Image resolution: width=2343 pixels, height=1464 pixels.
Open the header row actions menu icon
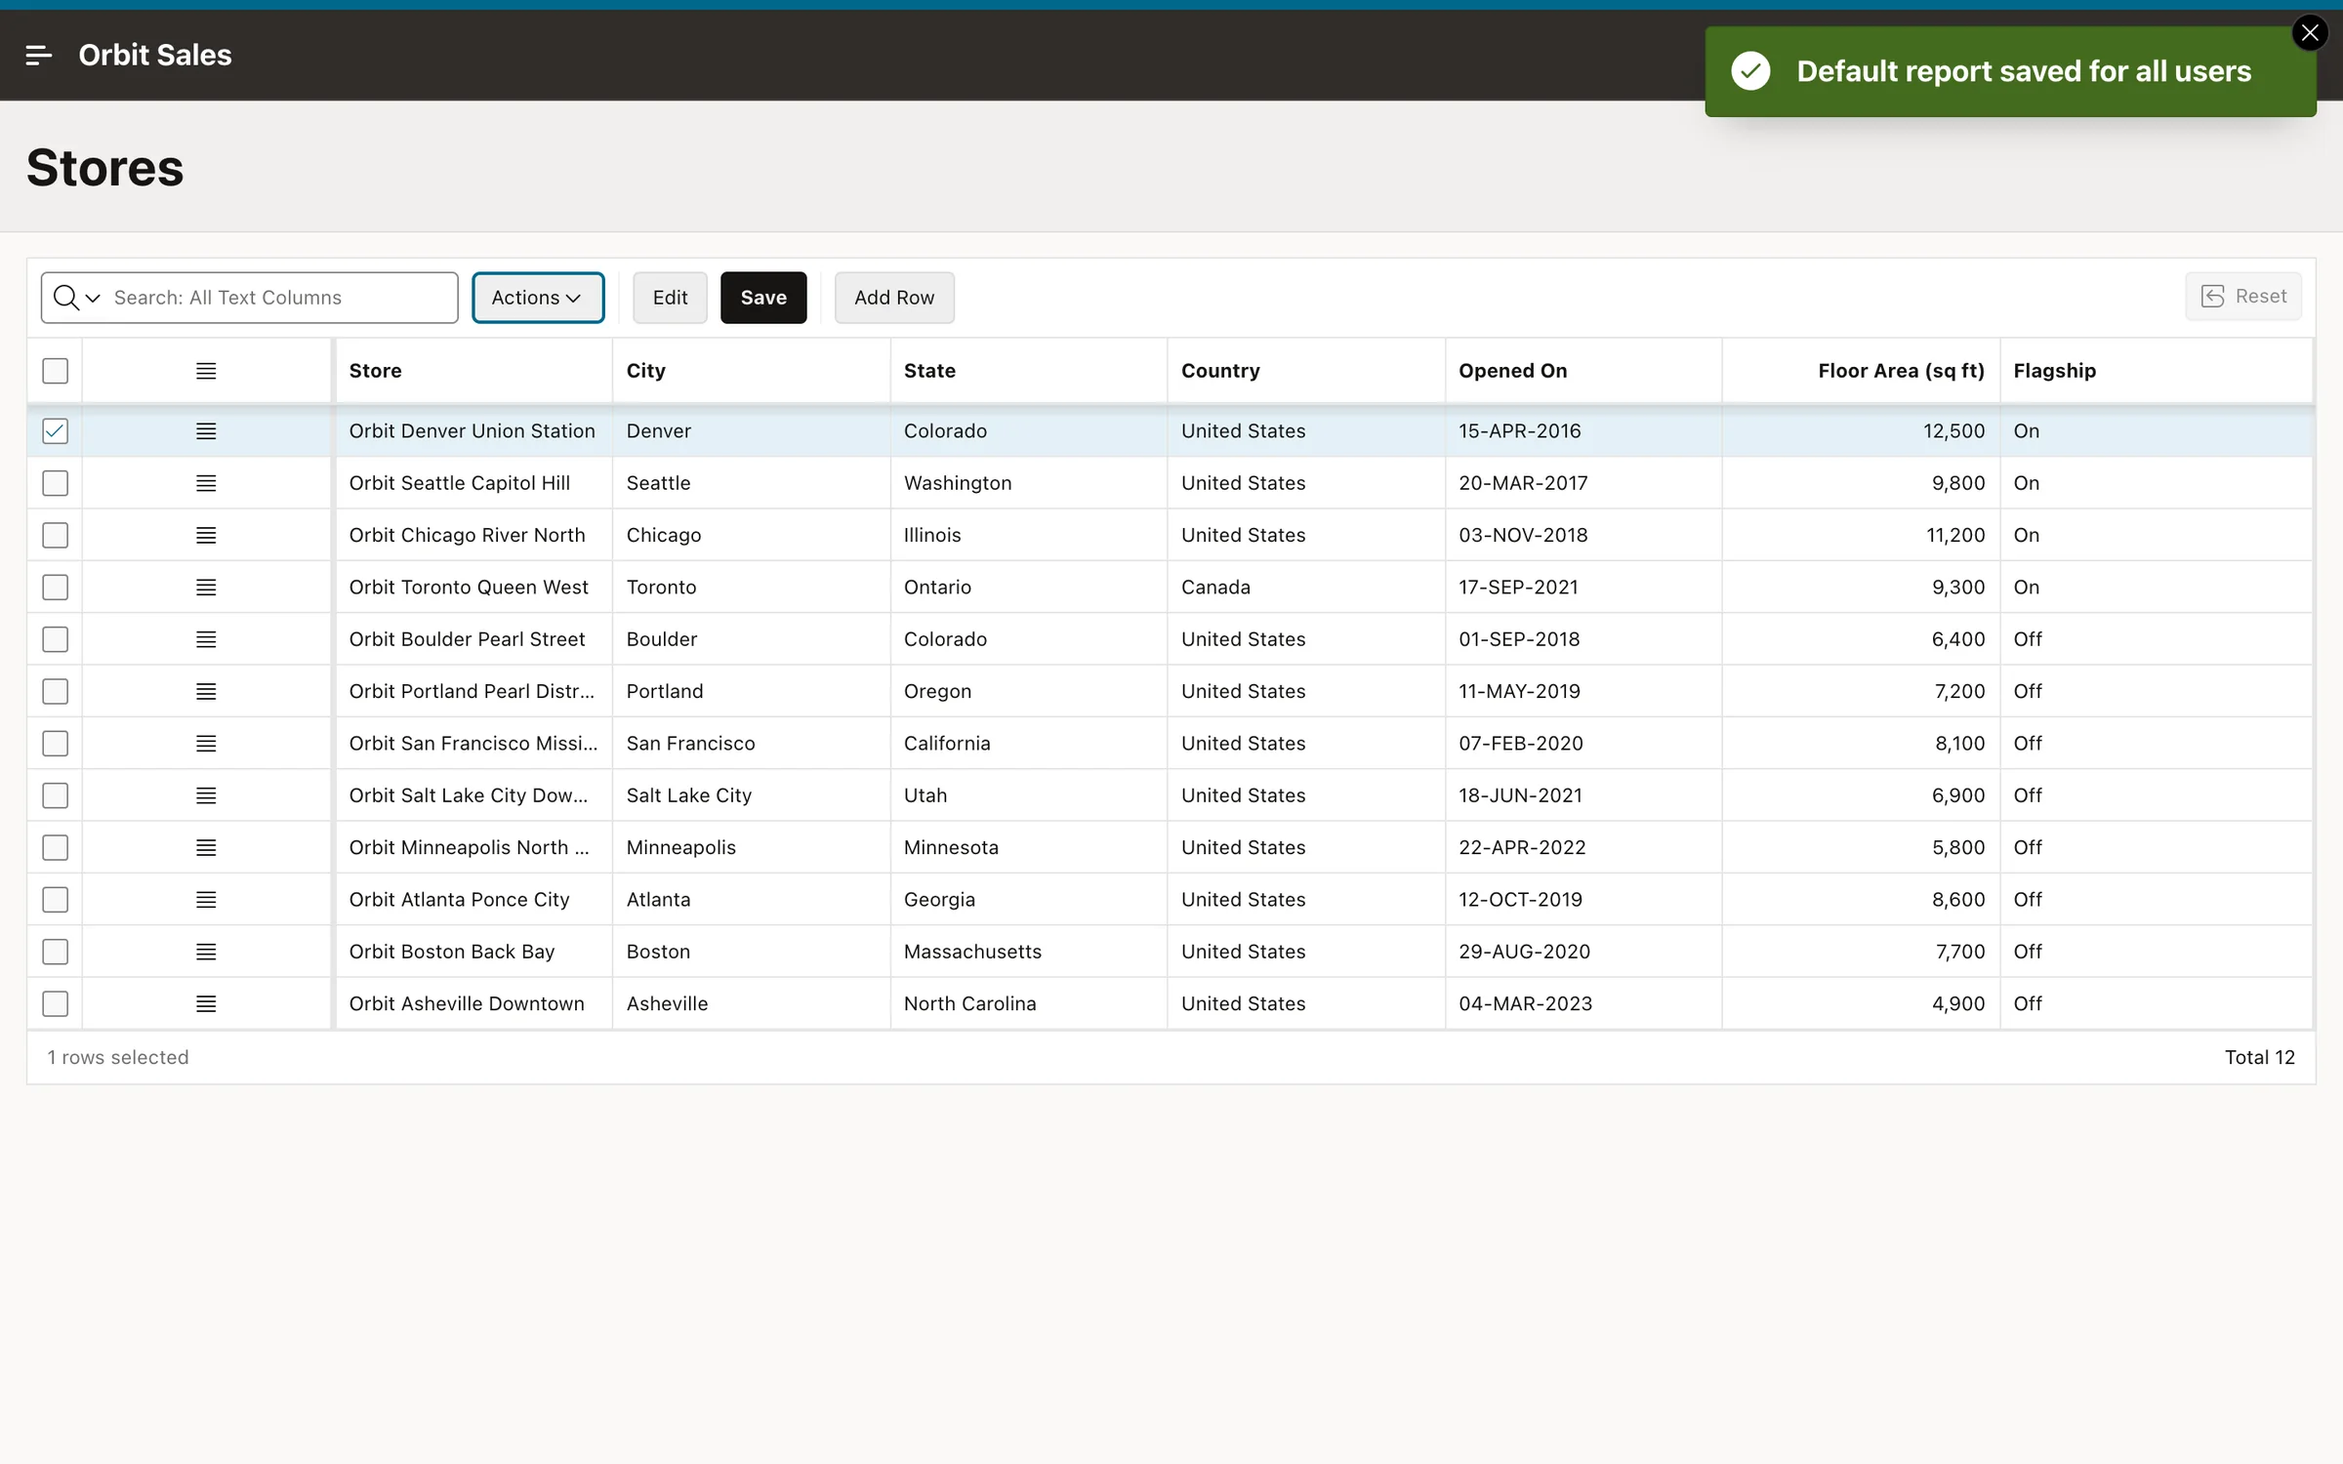[x=206, y=371]
